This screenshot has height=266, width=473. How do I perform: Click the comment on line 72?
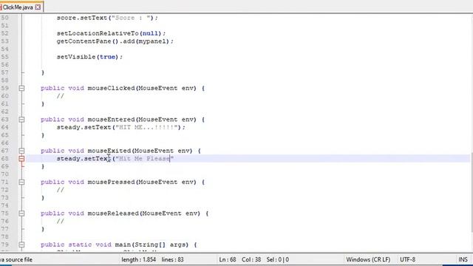pyautogui.click(x=61, y=190)
